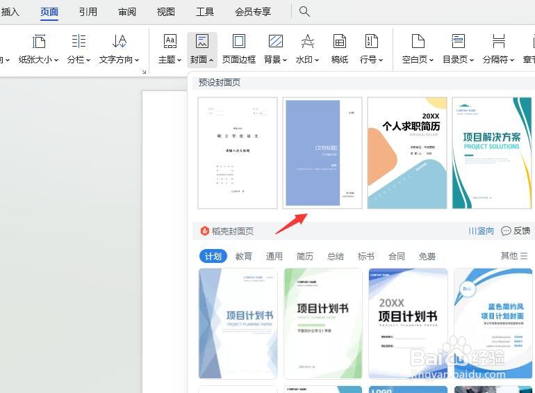This screenshot has height=393, width=535.
Task: Click the 背景 background icon
Action: point(275,41)
